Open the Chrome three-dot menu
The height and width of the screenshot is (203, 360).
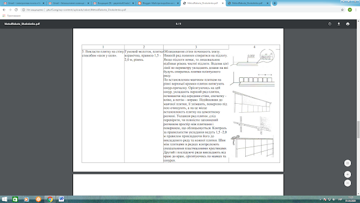356,10
